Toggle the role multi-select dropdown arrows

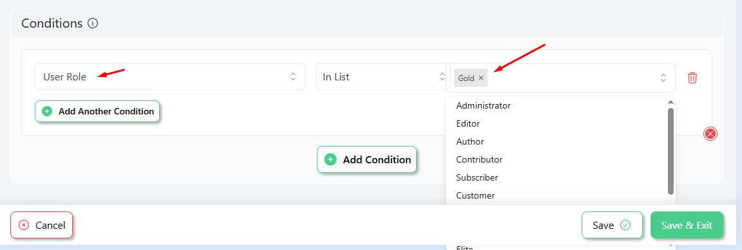663,78
